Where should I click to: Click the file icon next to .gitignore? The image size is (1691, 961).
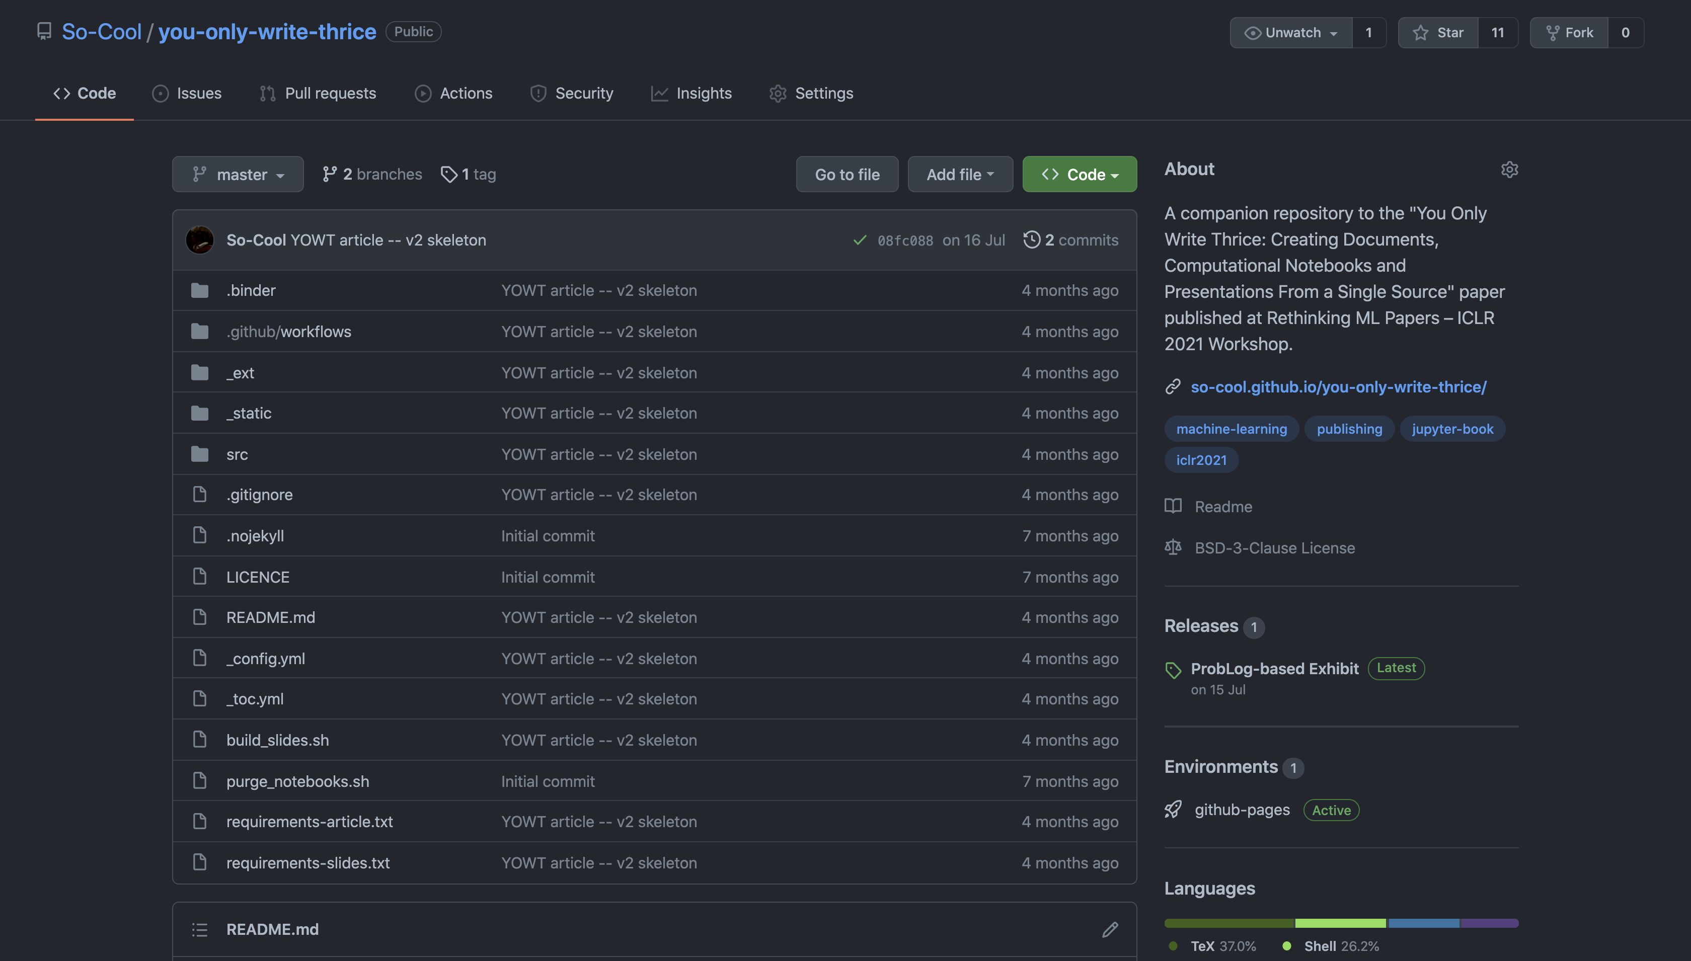pyautogui.click(x=199, y=495)
